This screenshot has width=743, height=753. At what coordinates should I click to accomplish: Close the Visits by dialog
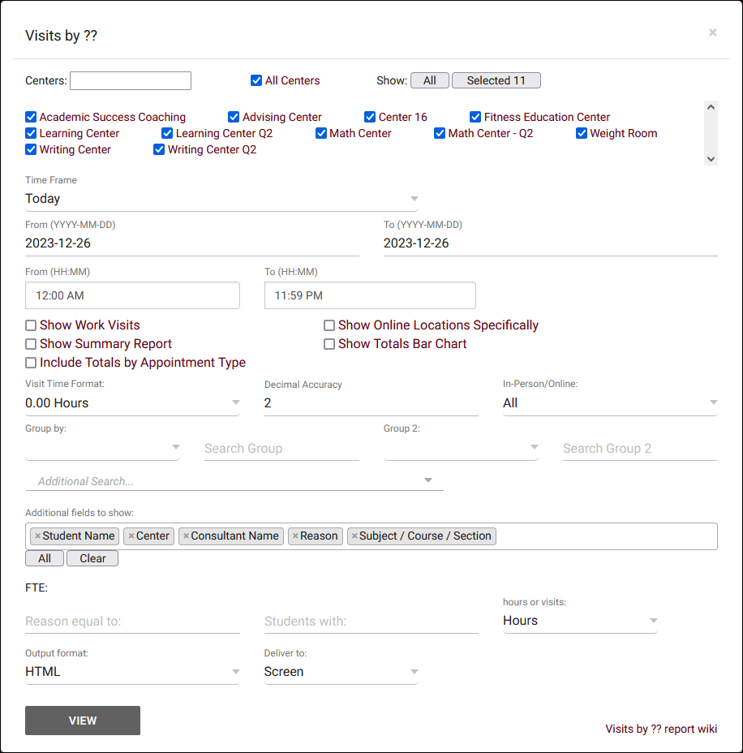click(x=712, y=32)
